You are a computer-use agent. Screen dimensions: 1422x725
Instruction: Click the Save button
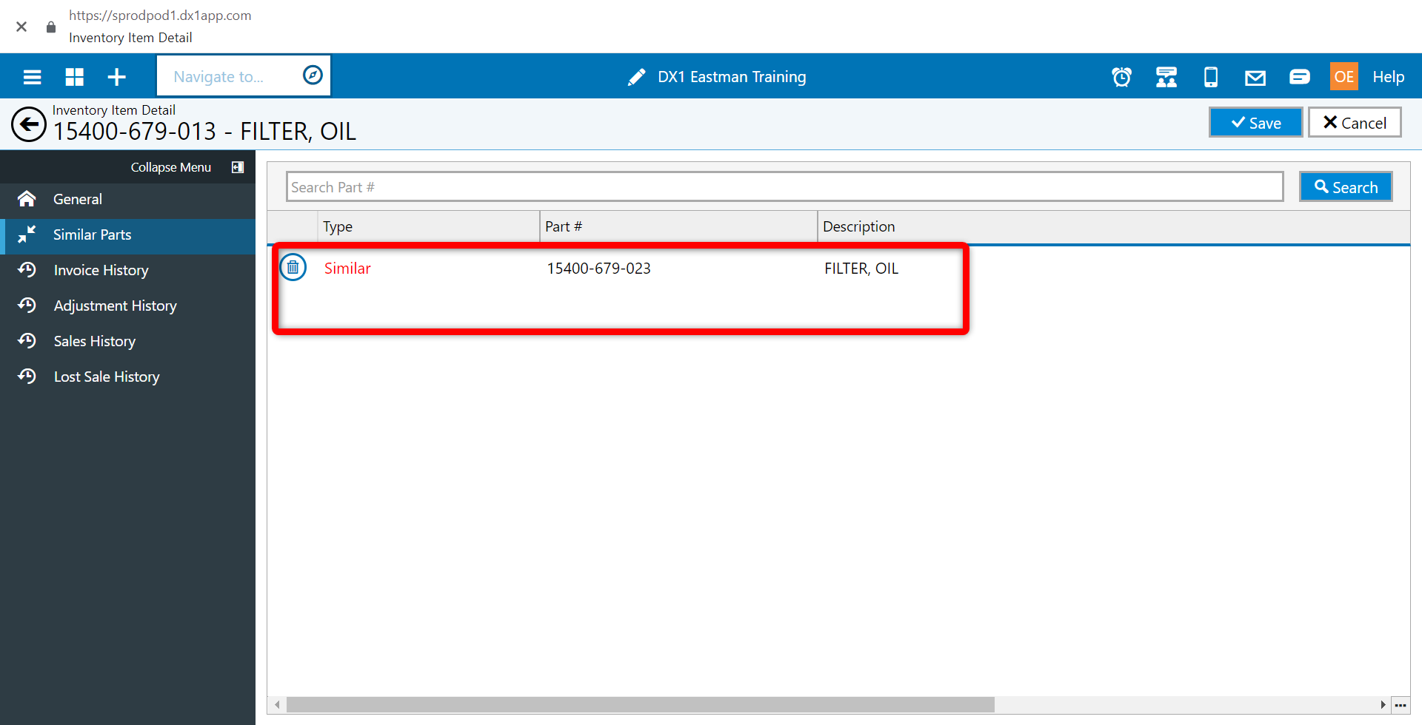(x=1256, y=123)
